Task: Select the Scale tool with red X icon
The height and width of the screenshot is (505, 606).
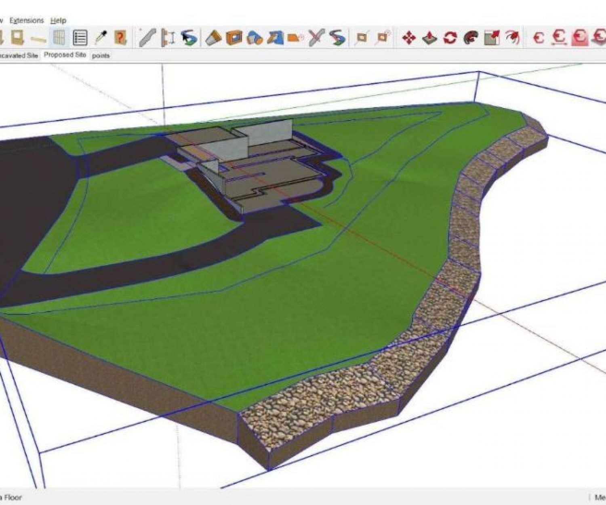Action: (318, 37)
